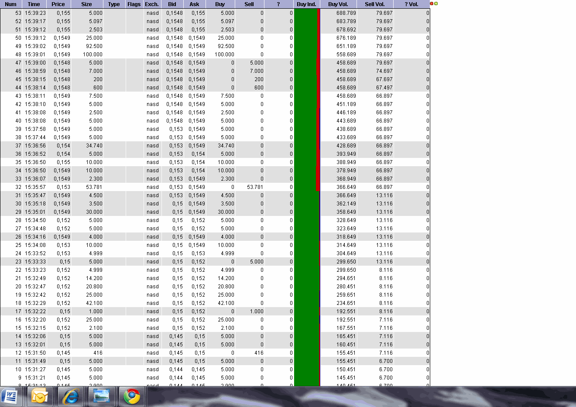Select row 53 traded at 15:39:23
This screenshot has height=407, width=576.
(x=131, y=13)
